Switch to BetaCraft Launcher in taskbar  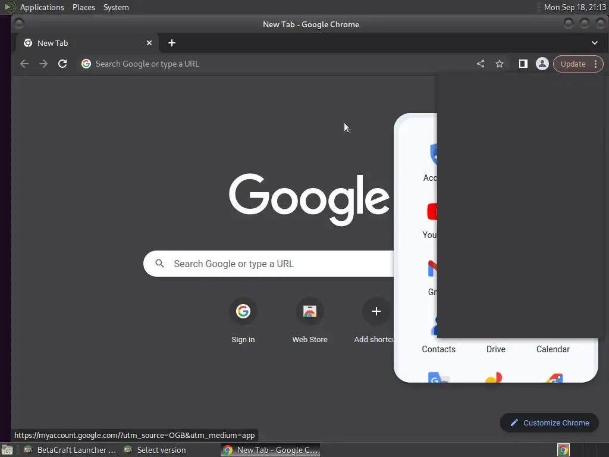(70, 450)
